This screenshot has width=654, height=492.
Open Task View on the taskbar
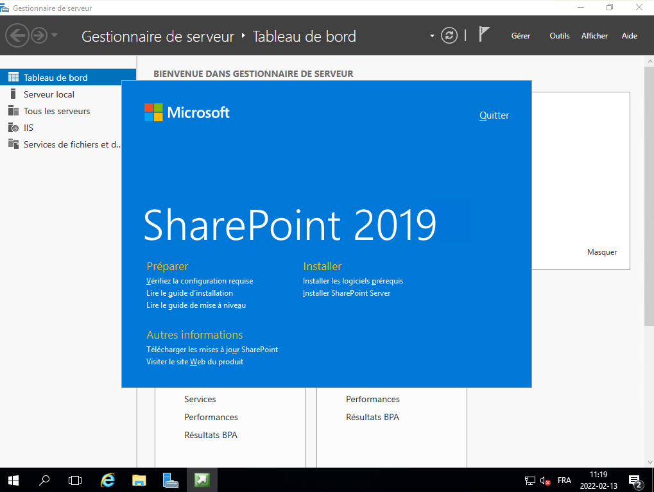click(x=75, y=480)
